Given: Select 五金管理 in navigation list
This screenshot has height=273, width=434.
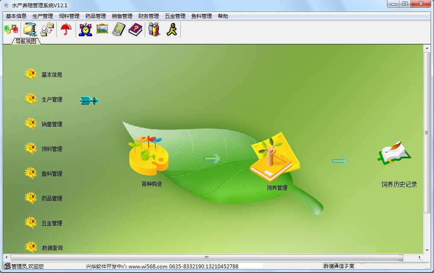Looking at the screenshot, I should click(x=52, y=223).
